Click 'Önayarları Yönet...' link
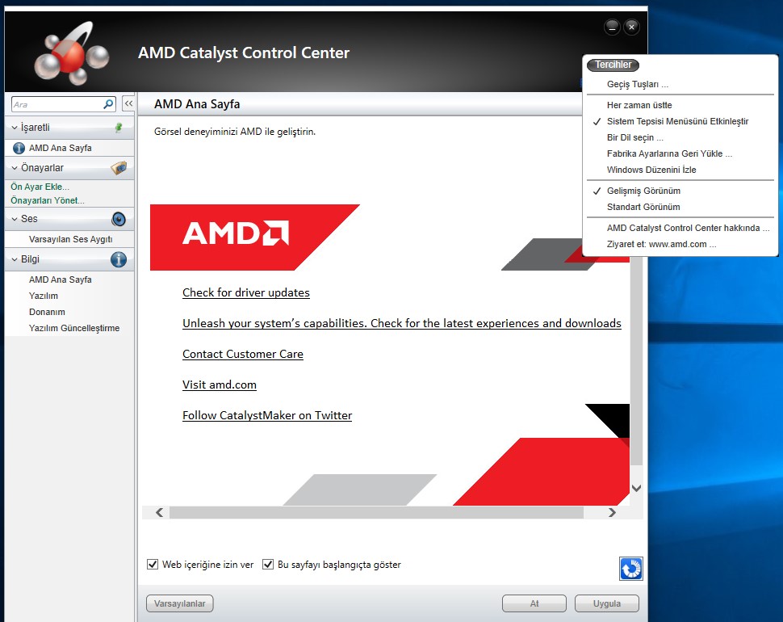 click(48, 200)
